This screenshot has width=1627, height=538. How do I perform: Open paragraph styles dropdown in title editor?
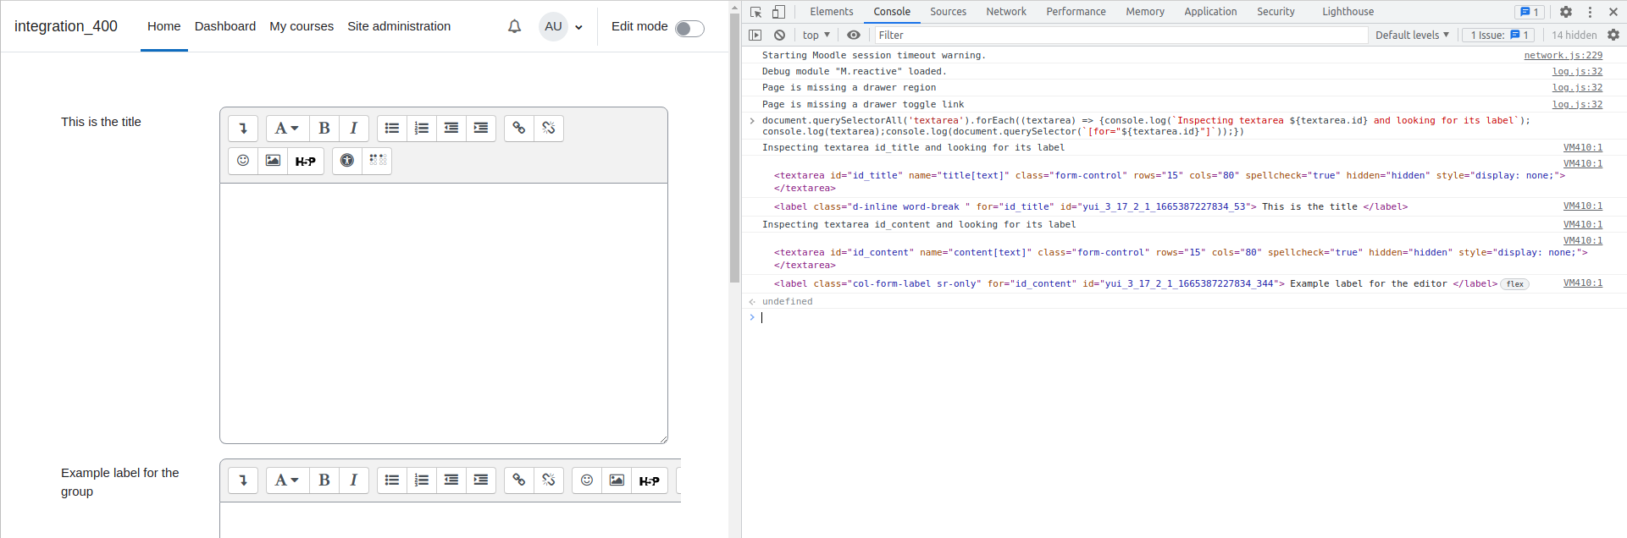coord(288,129)
